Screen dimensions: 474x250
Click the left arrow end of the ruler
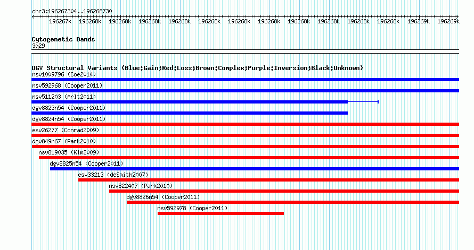(x=33, y=17)
